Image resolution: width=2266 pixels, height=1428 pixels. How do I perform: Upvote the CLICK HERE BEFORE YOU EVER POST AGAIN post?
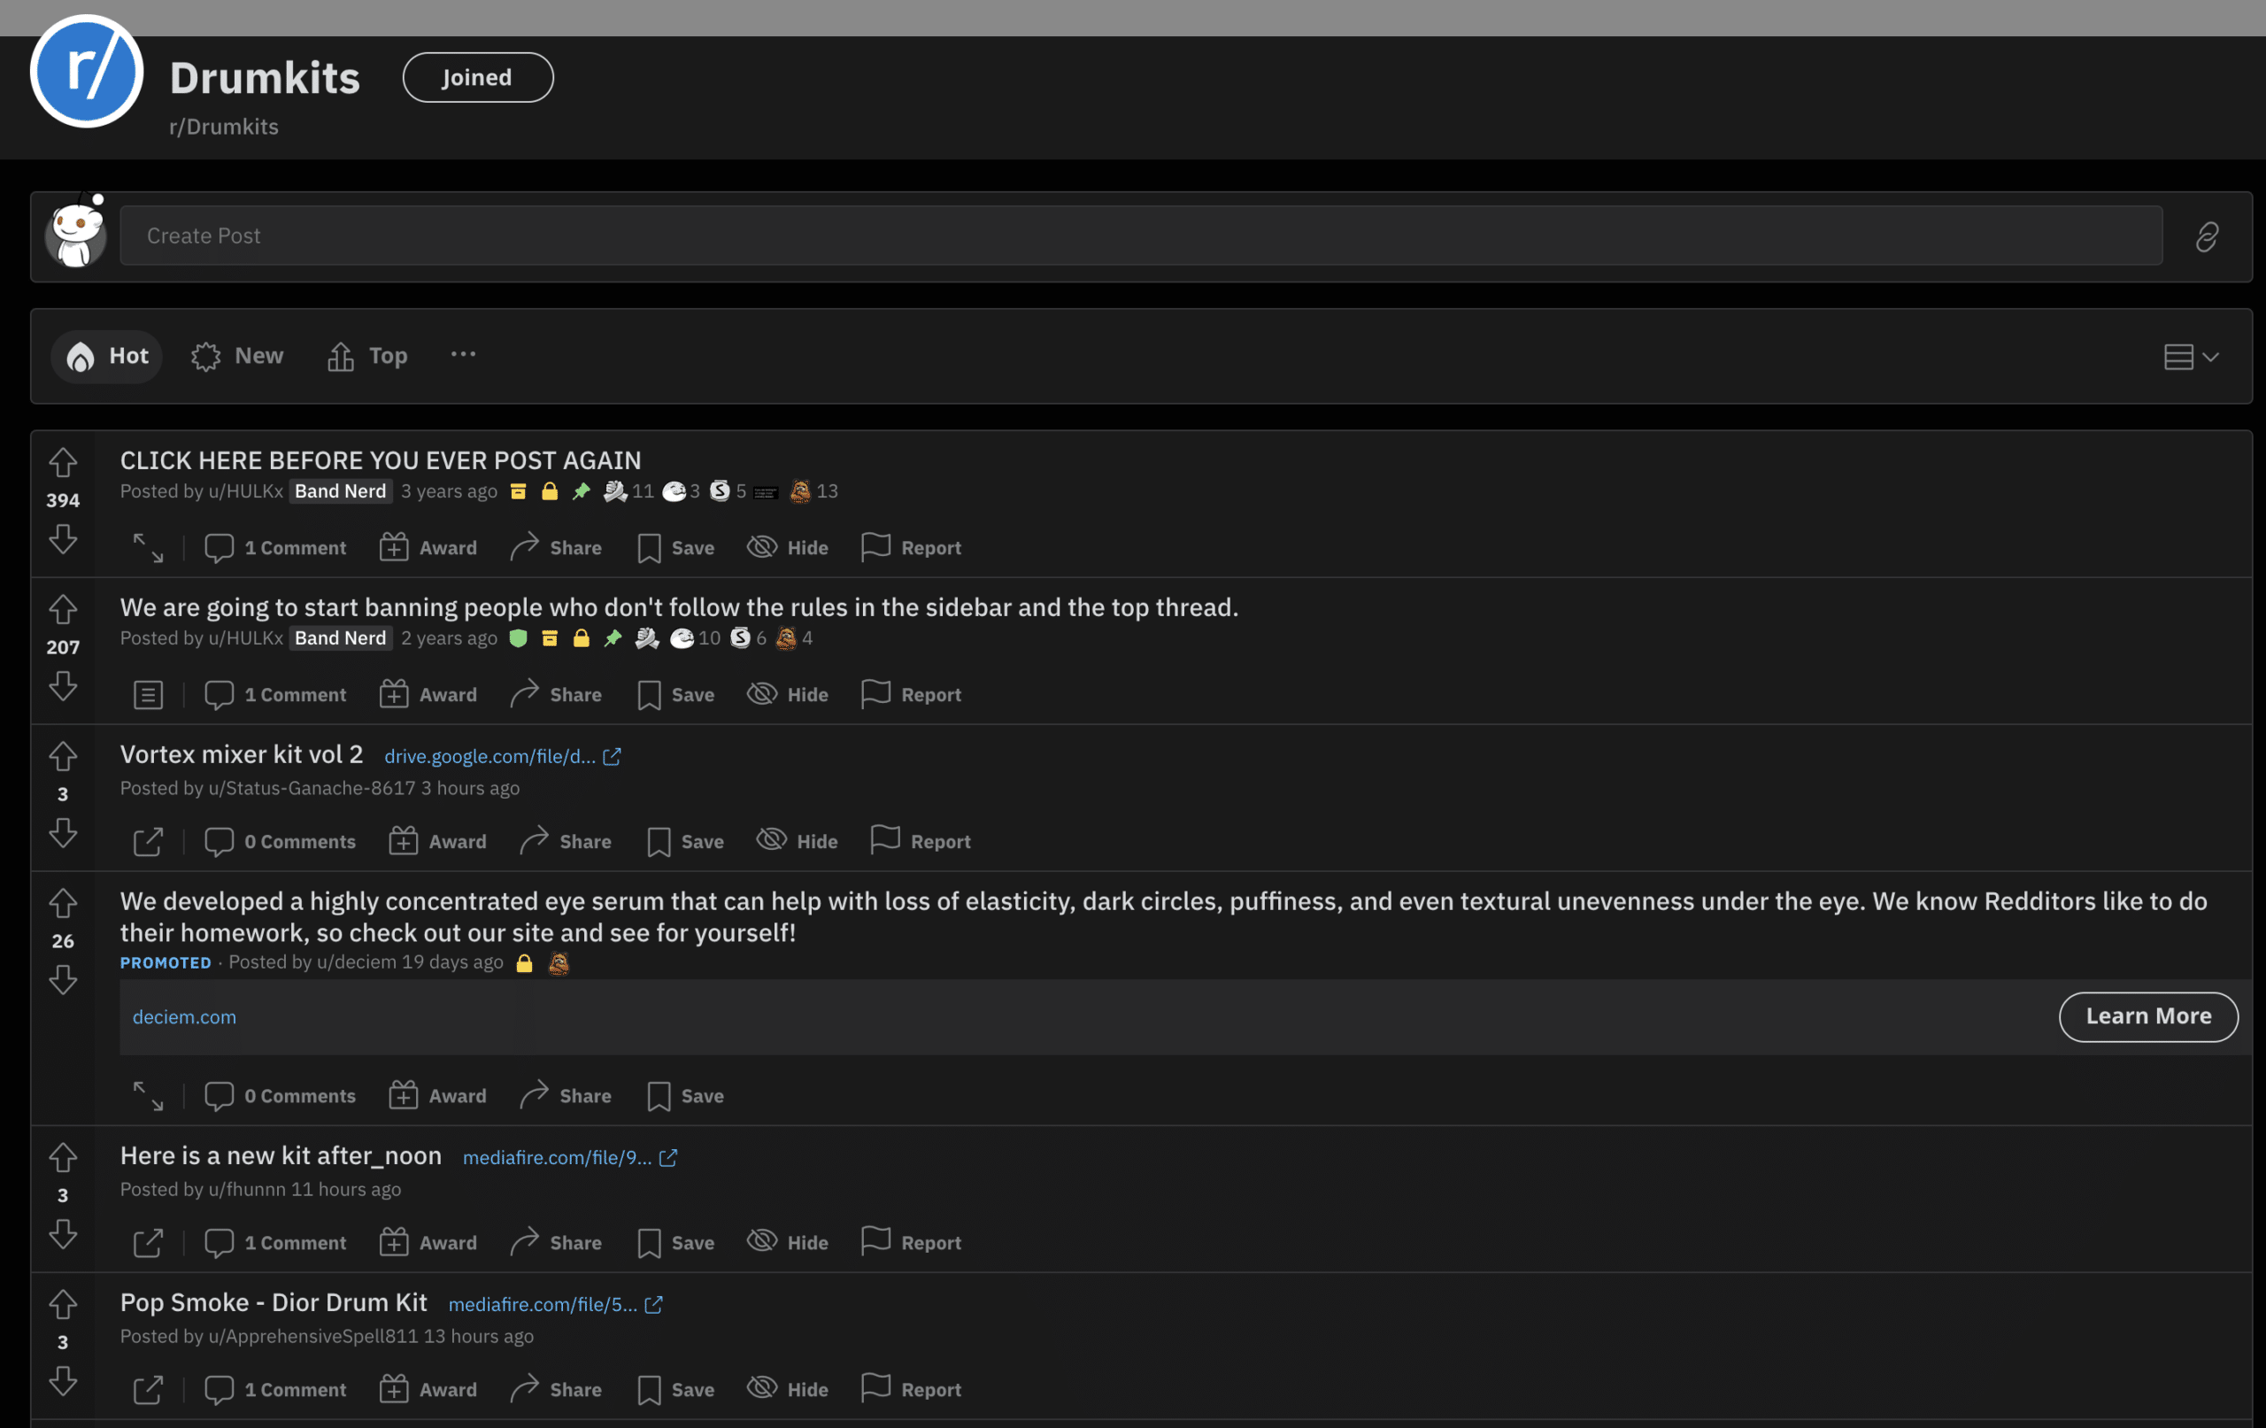63,462
